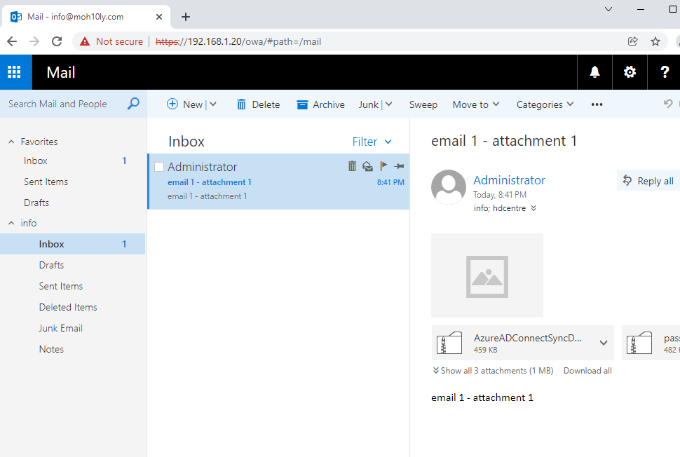Open the Deleted Items folder
This screenshot has width=680, height=457.
pyautogui.click(x=68, y=308)
